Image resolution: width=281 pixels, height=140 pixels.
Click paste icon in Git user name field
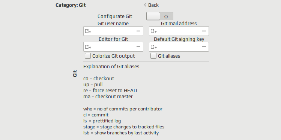coord(88,31)
